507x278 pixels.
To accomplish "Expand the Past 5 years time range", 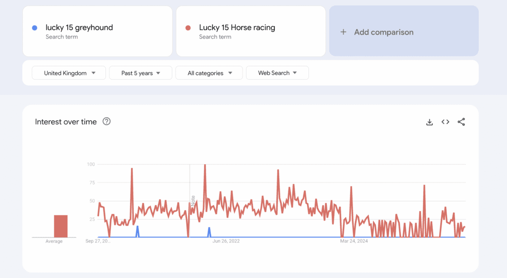I will pos(141,73).
